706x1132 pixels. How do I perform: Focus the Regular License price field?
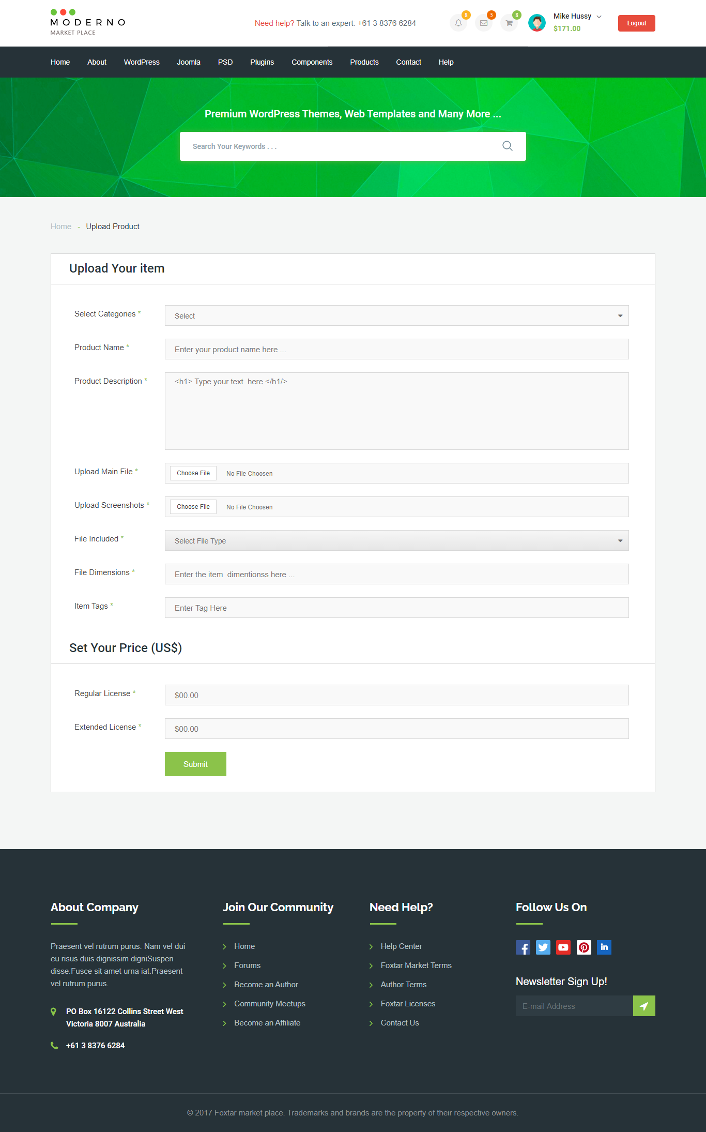pos(397,695)
